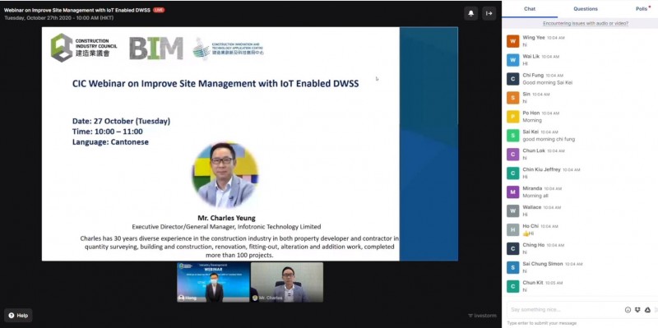Attach a file from Google Drive
This screenshot has height=328, width=658.
coord(647,310)
